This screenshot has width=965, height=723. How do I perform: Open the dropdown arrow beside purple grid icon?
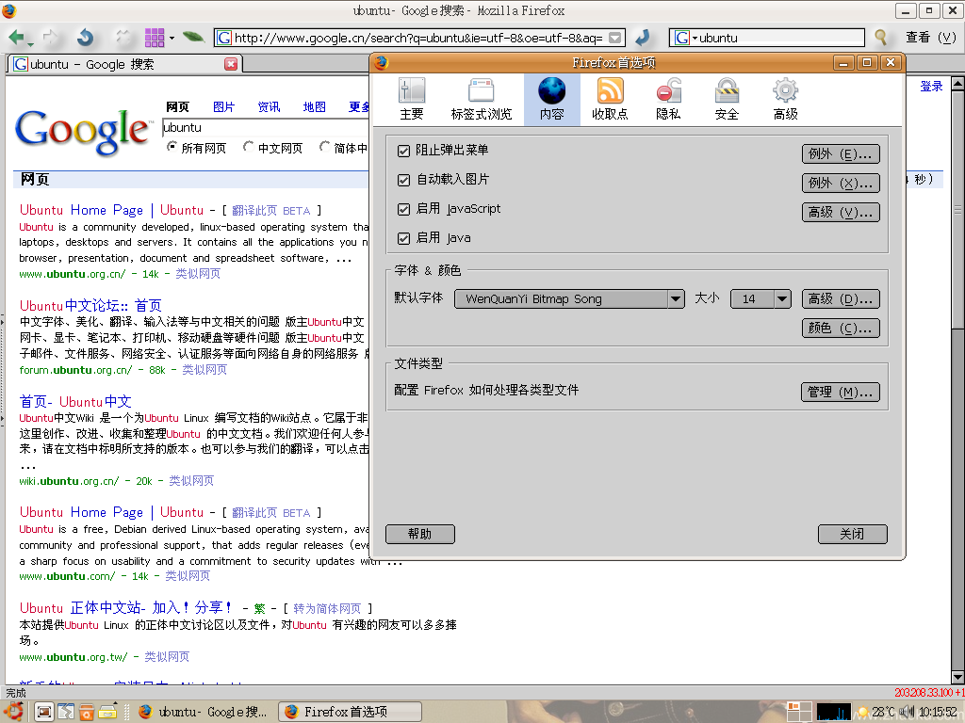pyautogui.click(x=172, y=38)
